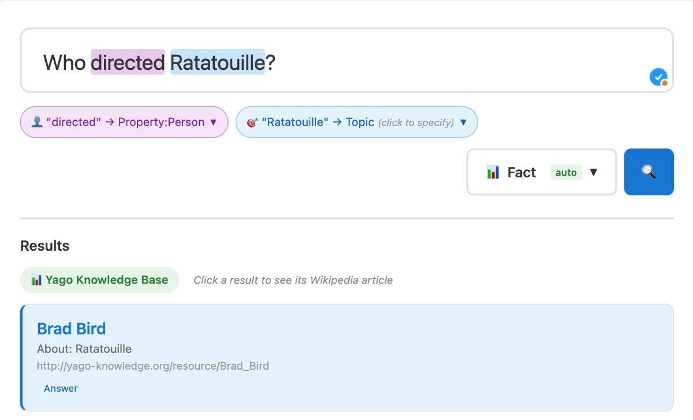Open the Fact query type dropdown arrow
The width and height of the screenshot is (693, 420).
593,172
